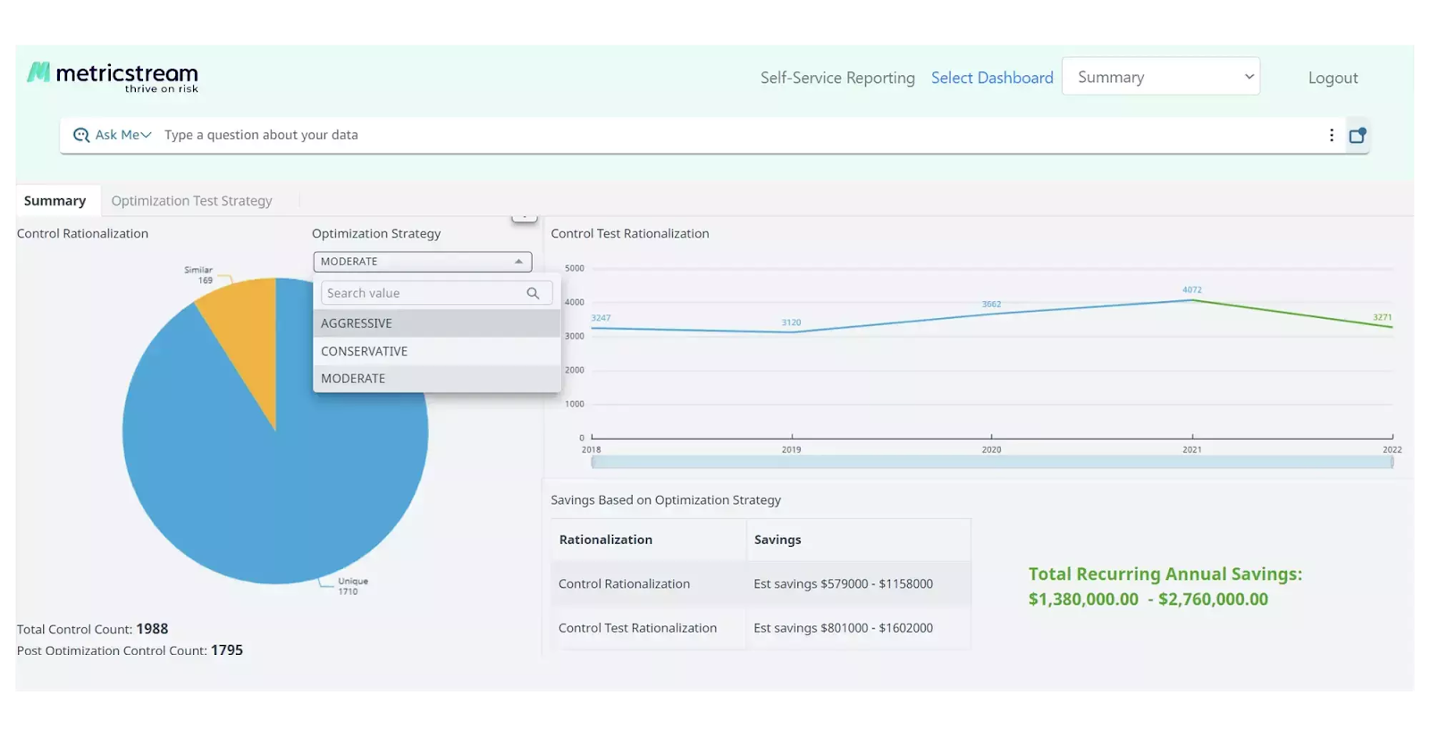Open the Summary tab
Viewport: 1430px width, 737px height.
[55, 201]
